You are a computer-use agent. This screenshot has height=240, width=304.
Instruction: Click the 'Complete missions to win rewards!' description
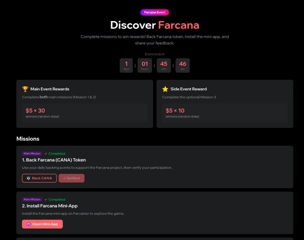coord(155,40)
